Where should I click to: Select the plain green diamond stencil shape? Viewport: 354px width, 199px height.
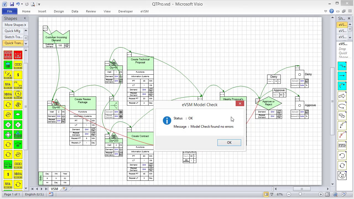[18, 114]
